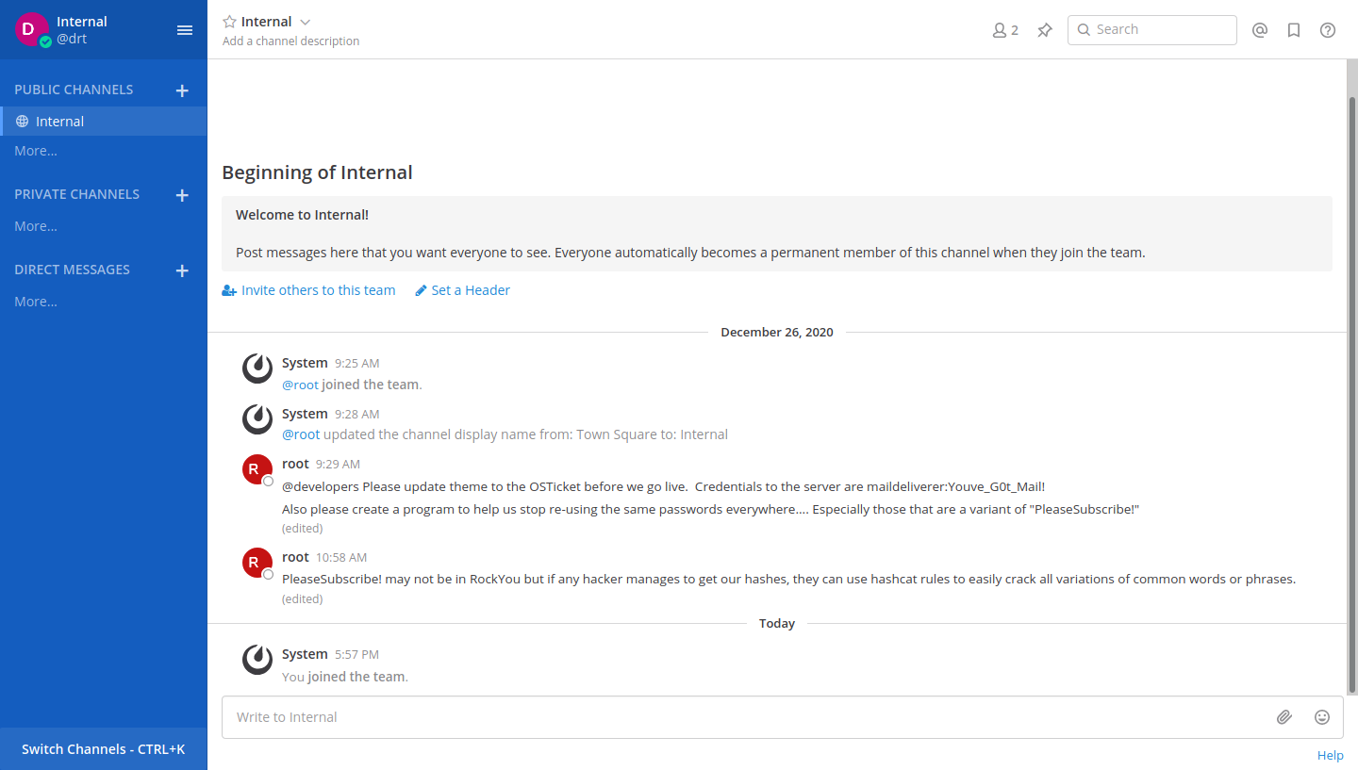1358x770 pixels.
Task: Click Set a Header link
Action: [x=462, y=290]
